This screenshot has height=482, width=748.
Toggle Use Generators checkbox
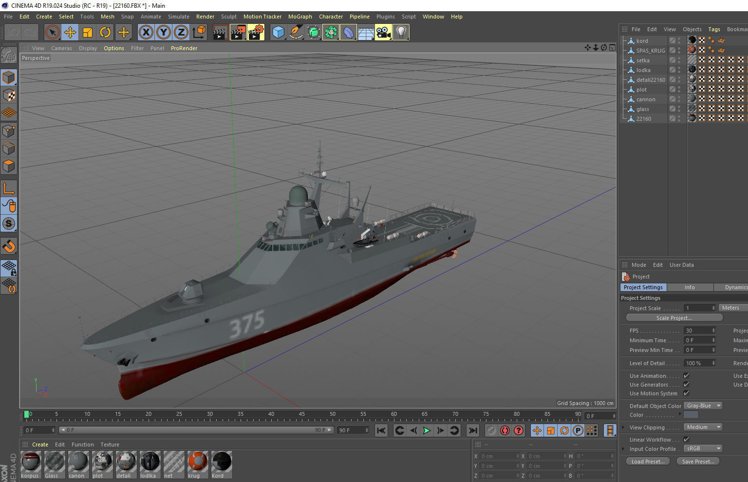[686, 384]
